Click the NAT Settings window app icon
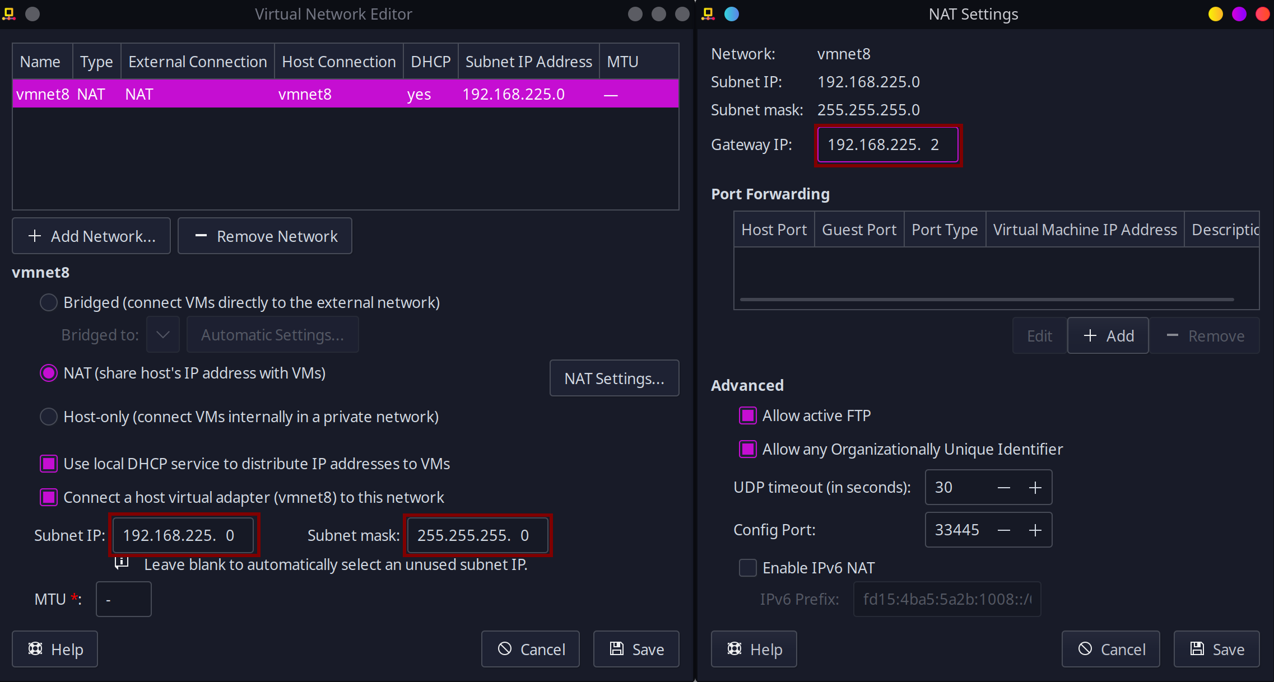1274x682 pixels. point(708,14)
